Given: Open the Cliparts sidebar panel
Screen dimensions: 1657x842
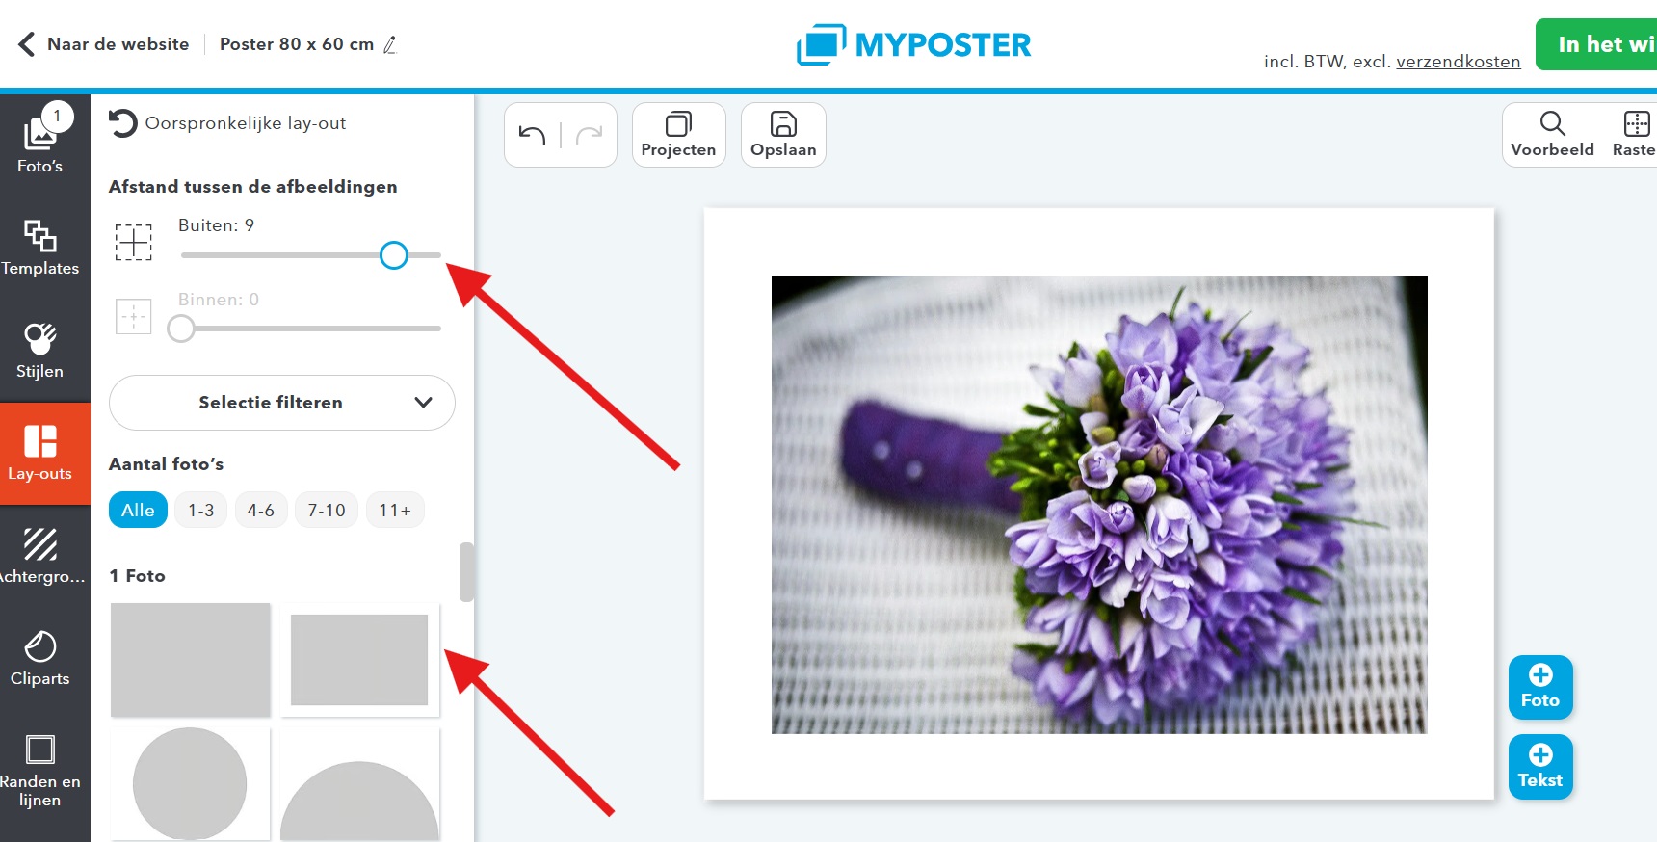Looking at the screenshot, I should [x=39, y=659].
